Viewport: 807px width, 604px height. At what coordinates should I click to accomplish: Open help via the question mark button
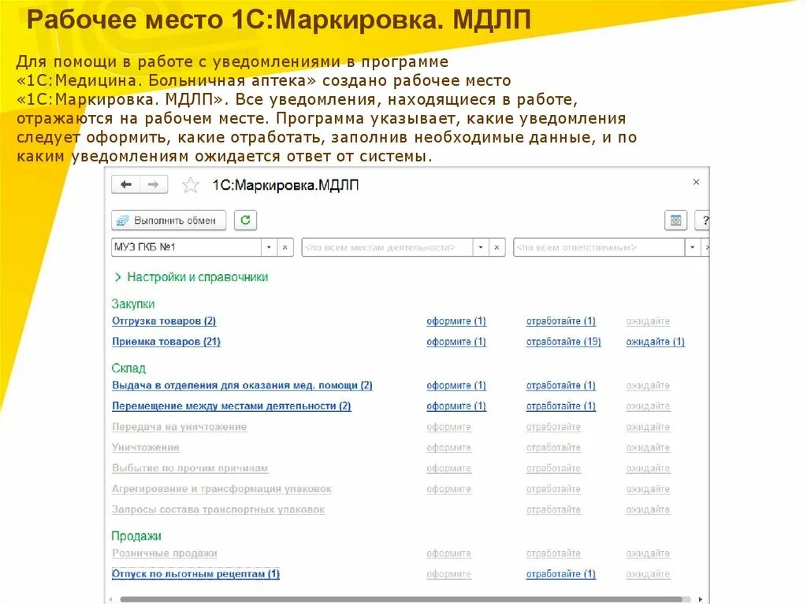click(x=703, y=220)
